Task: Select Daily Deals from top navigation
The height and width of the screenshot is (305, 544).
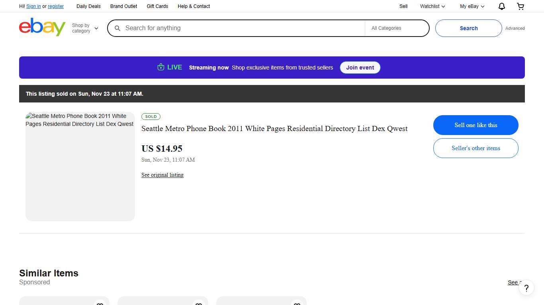Action: (x=88, y=6)
